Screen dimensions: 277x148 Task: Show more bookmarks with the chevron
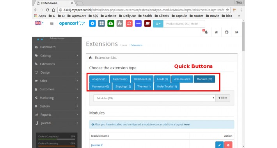coord(239,16)
